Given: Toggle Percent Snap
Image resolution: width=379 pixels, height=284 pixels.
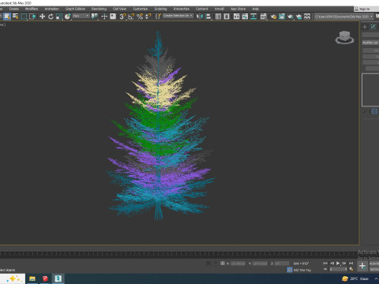Looking at the screenshot, I should 140,17.
